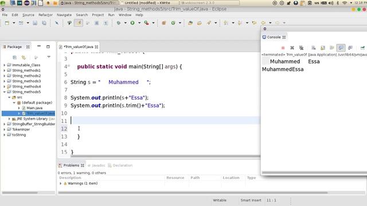Image resolution: width=367 pixels, height=206 pixels.
Task: Click the Save toolbar icon
Action: pos(35,23)
